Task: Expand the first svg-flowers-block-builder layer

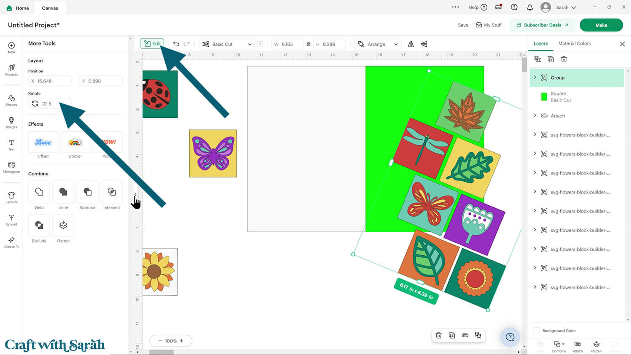Action: coord(535,135)
